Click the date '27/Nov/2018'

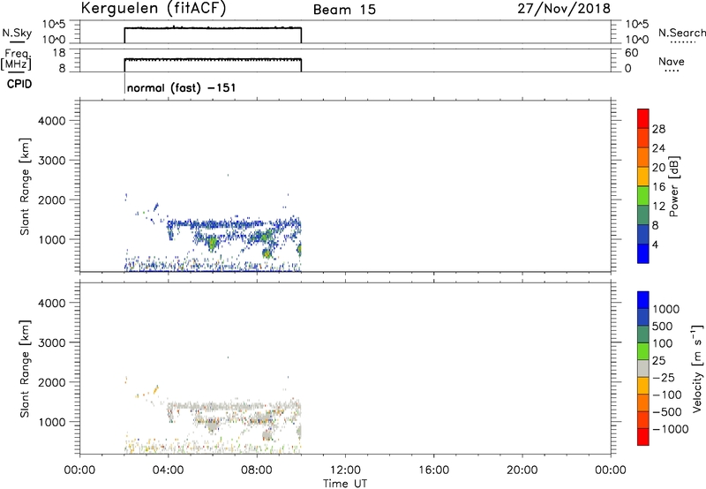click(x=564, y=8)
